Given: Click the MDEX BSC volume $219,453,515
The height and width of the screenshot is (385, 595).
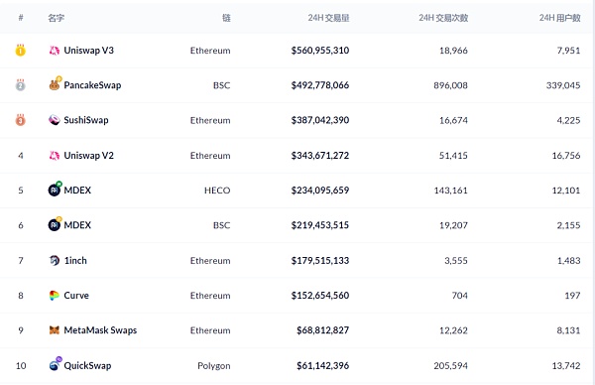Looking at the screenshot, I should pyautogui.click(x=320, y=225).
